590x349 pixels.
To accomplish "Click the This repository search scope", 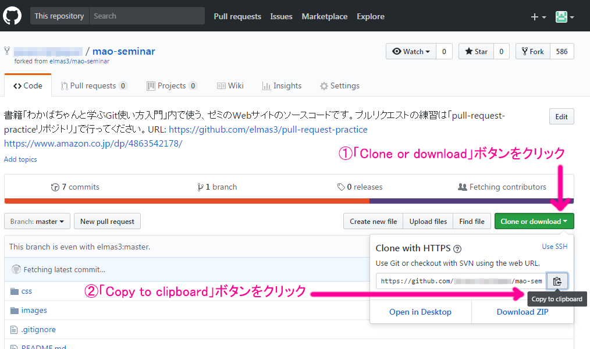I will 59,16.
